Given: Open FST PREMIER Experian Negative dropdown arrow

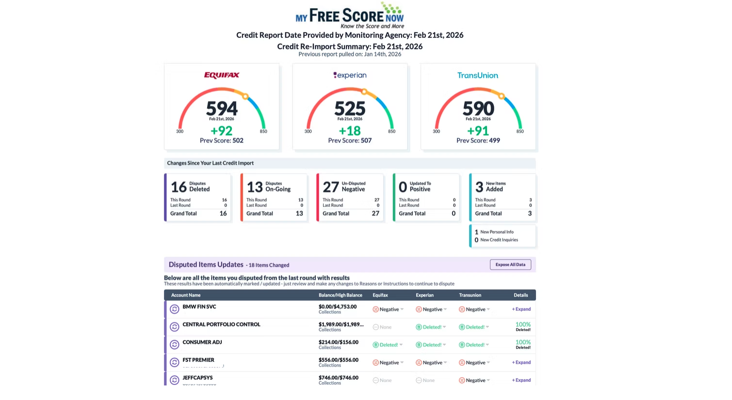Looking at the screenshot, I should [x=445, y=363].
